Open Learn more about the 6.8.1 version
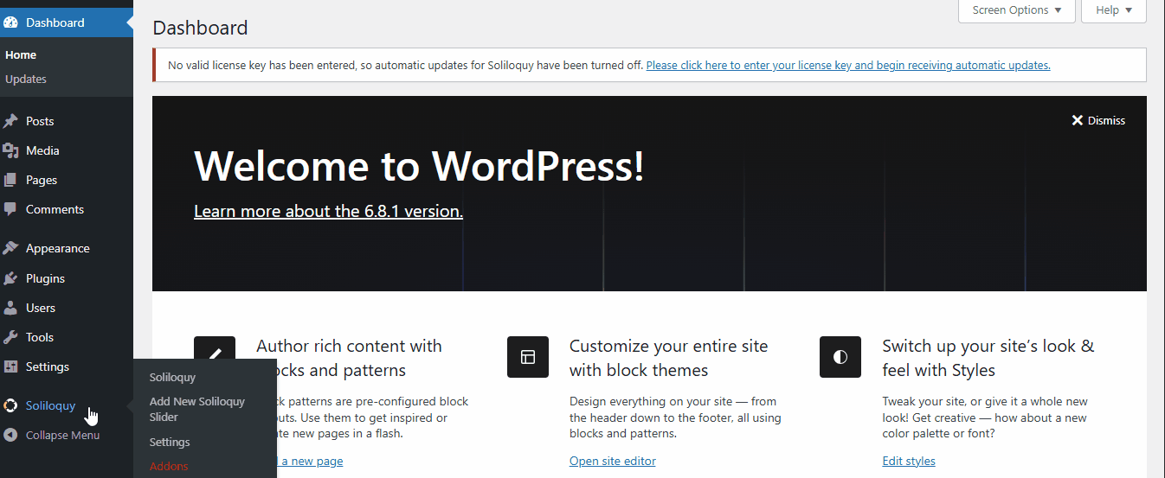The width and height of the screenshot is (1165, 478). [328, 211]
